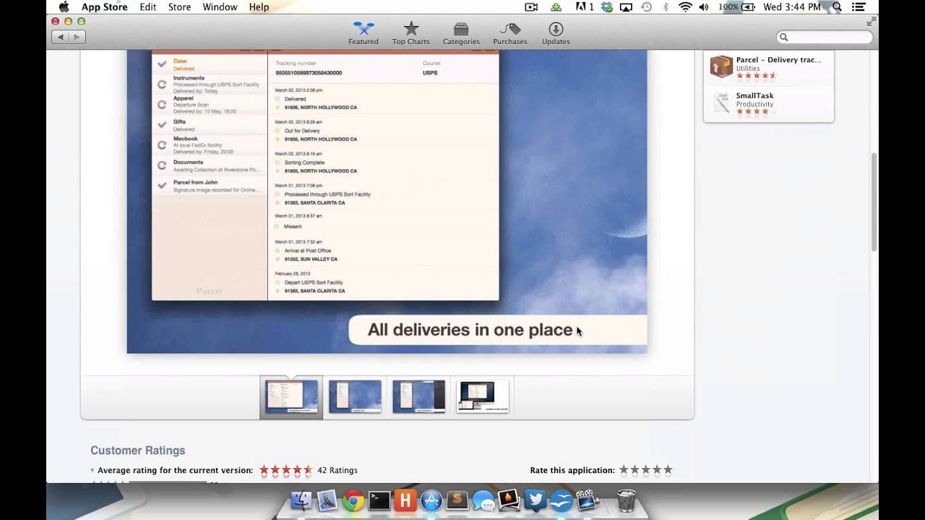Open the Edit menu
Viewport: 925px width, 520px height.
coord(148,6)
